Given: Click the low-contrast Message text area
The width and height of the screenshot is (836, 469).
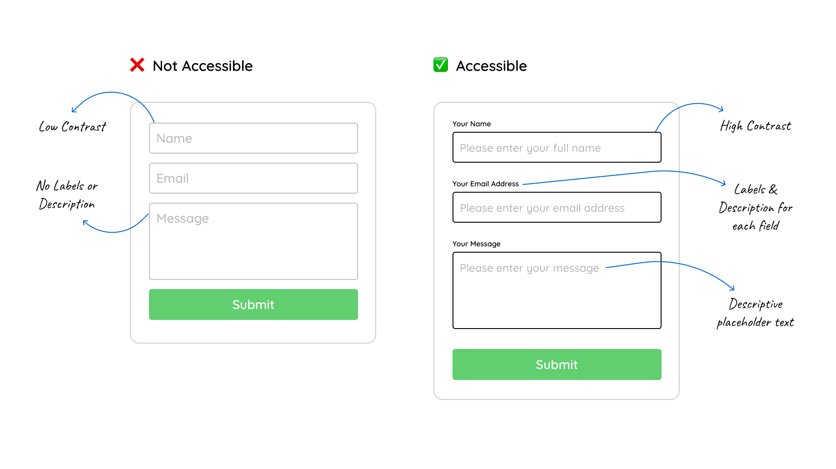Looking at the screenshot, I should [x=254, y=241].
